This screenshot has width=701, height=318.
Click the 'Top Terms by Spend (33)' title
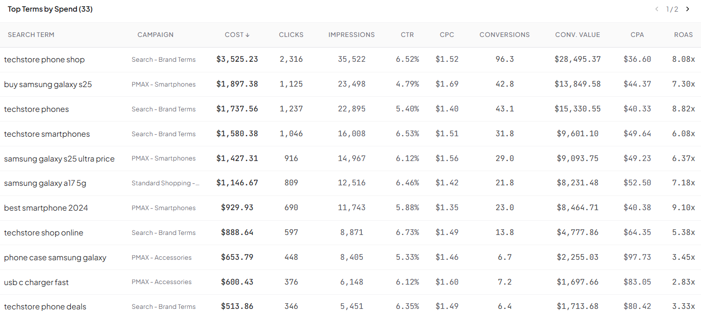(x=50, y=9)
